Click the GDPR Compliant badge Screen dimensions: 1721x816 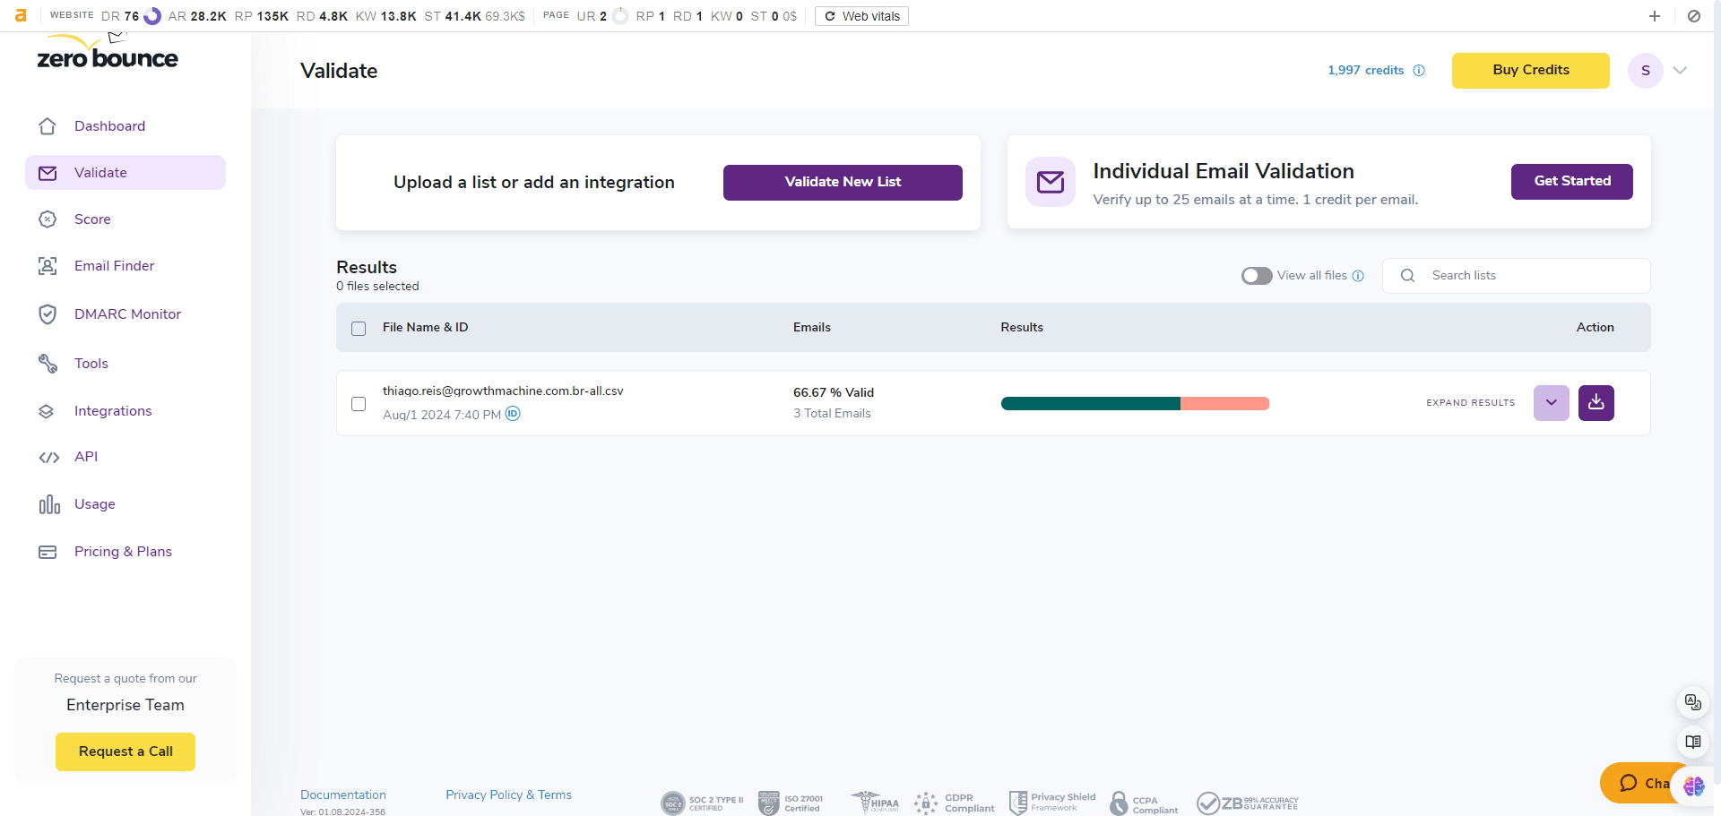click(955, 803)
